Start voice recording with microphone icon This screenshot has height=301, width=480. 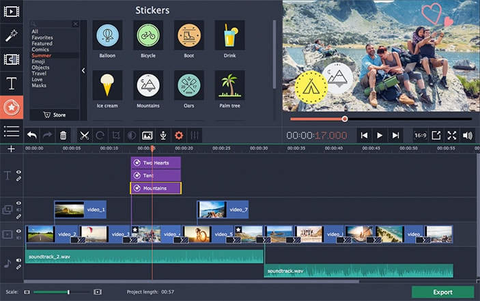[163, 135]
